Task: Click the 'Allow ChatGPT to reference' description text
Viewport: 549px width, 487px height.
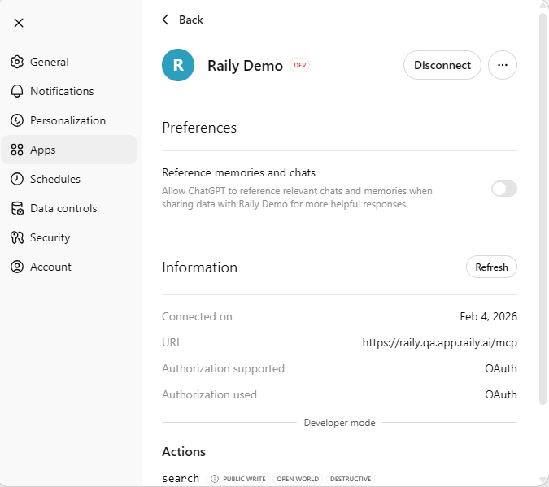Action: [x=297, y=198]
